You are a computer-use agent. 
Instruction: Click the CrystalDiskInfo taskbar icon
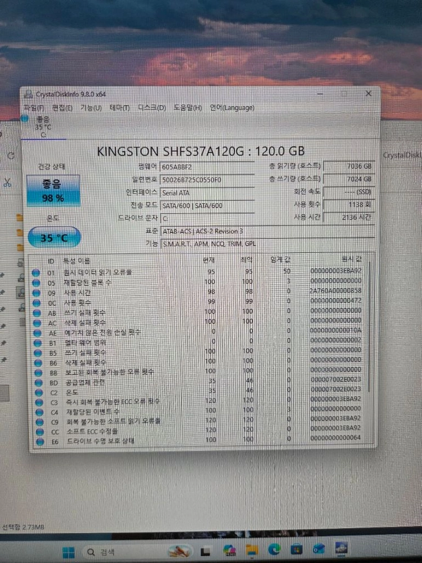pos(342,548)
